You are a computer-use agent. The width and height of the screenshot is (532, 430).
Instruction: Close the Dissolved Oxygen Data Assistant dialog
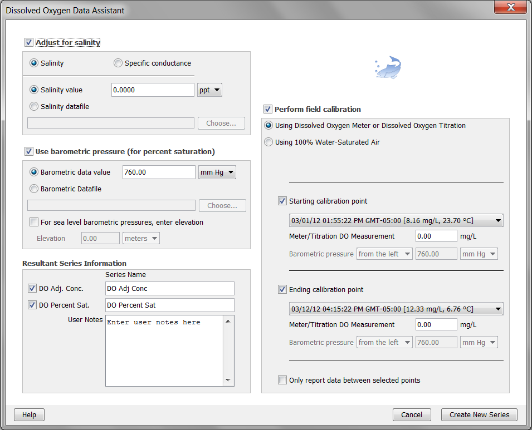[x=511, y=8]
